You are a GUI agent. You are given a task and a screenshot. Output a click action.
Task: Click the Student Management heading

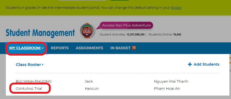(x=40, y=33)
